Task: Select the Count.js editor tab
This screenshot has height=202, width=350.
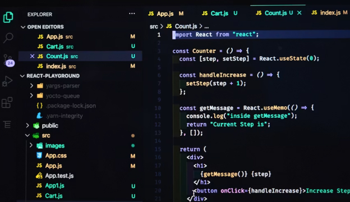Action: pos(275,13)
